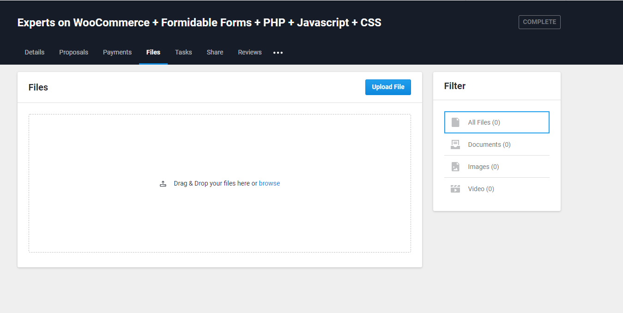The width and height of the screenshot is (623, 313).
Task: Filter by Video (0)
Action: click(481, 189)
